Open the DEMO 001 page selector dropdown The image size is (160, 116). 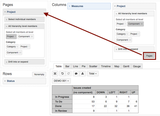(61, 81)
